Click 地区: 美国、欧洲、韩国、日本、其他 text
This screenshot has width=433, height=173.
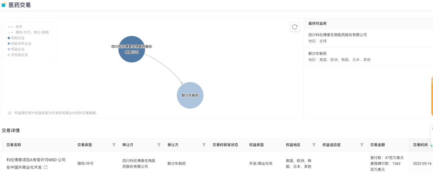point(340,60)
